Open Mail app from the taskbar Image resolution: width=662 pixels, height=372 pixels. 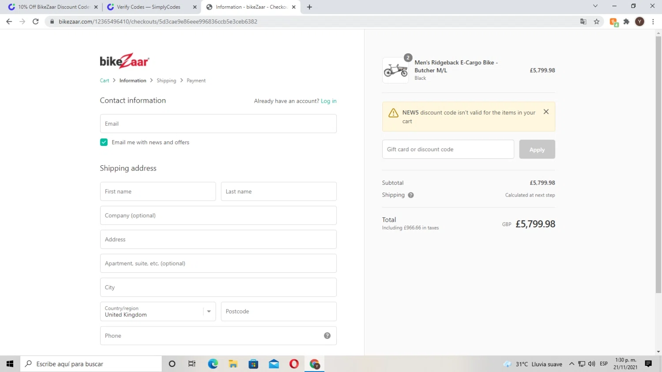(274, 364)
